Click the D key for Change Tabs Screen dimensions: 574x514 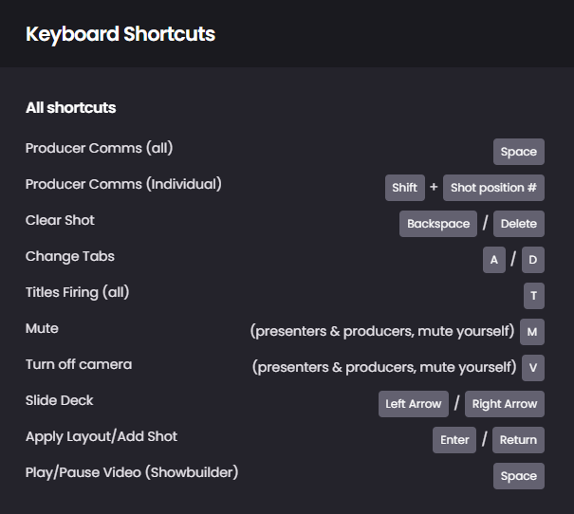click(533, 260)
